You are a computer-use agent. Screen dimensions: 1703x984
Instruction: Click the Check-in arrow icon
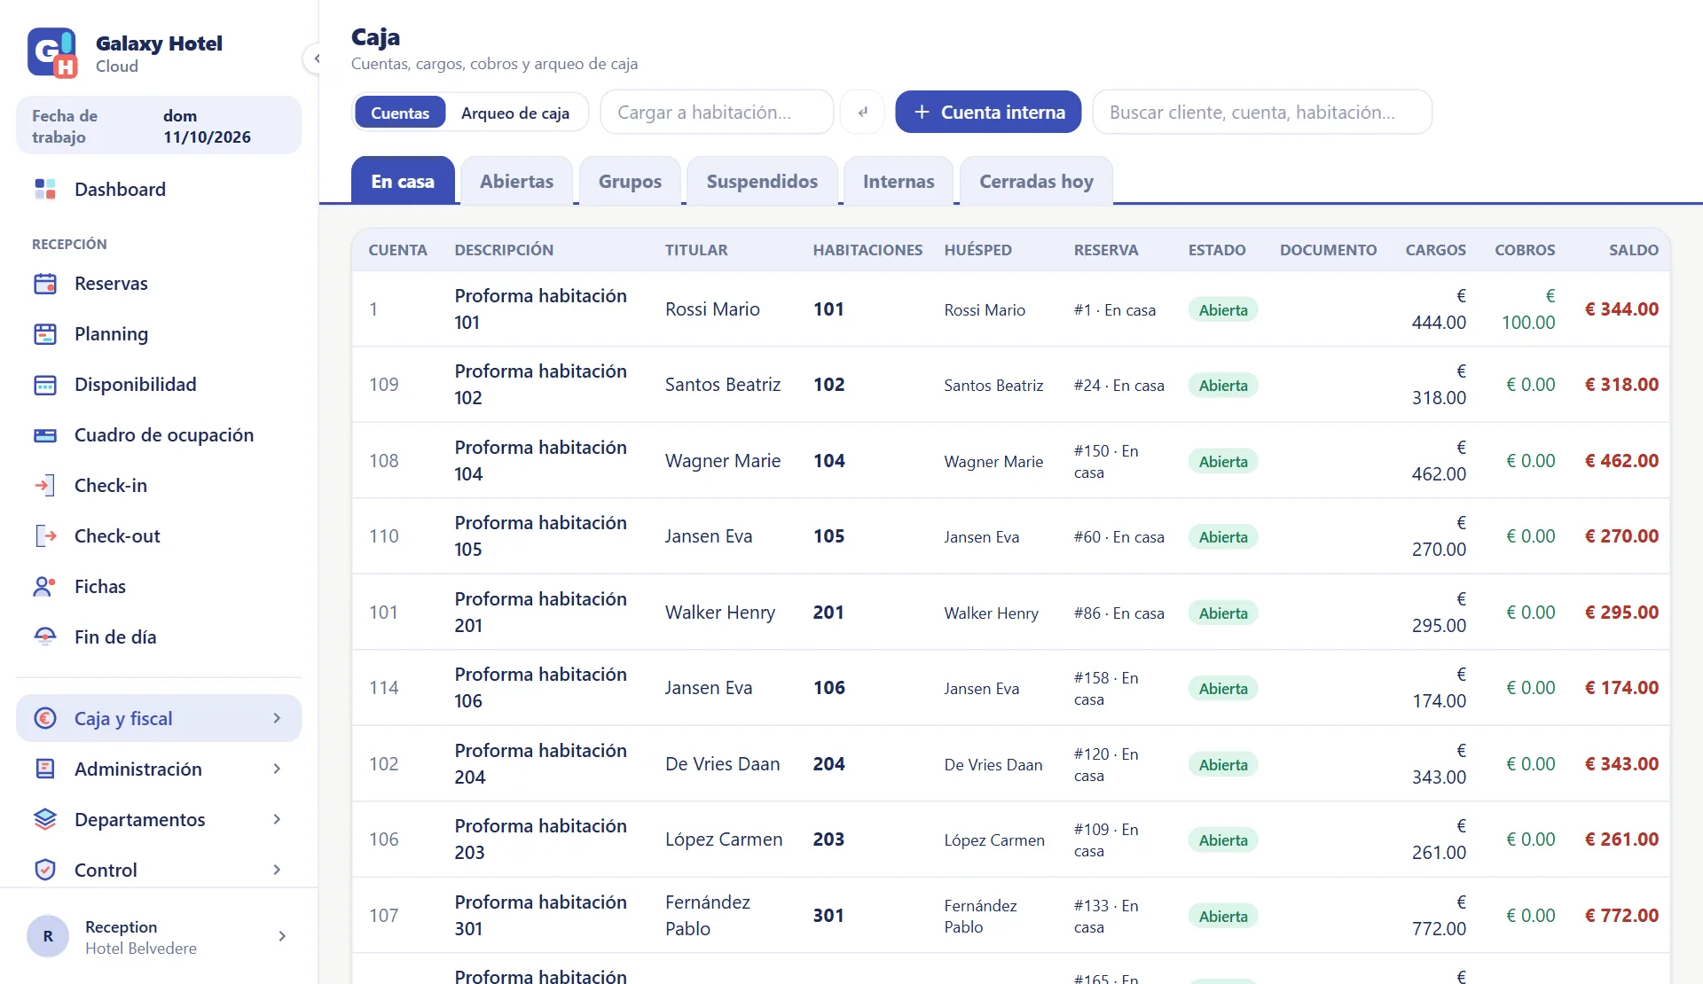click(x=45, y=486)
